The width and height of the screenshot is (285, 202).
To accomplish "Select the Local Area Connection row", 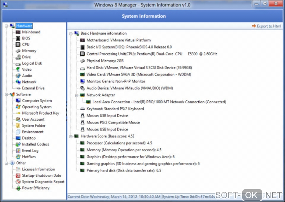I will 159,102.
